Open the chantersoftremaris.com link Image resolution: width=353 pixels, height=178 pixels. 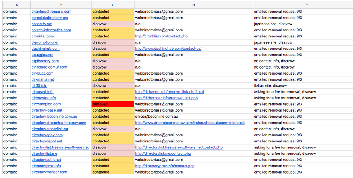coord(51,12)
